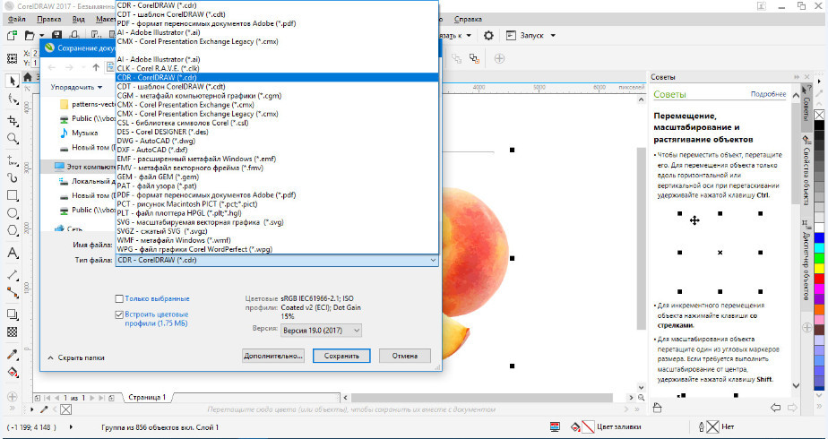Click the 'Сохранить' button

tap(341, 356)
